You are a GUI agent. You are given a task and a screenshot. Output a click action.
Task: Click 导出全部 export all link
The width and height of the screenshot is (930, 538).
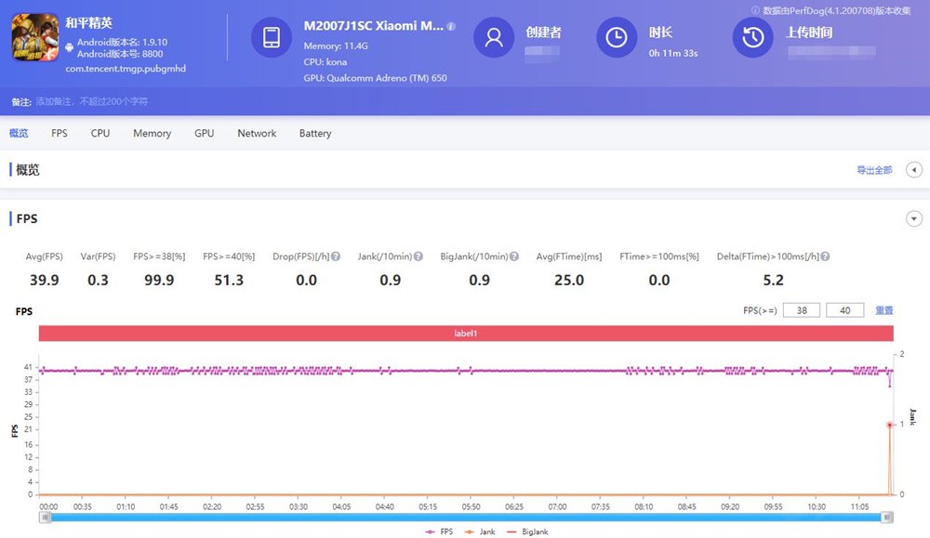pyautogui.click(x=874, y=170)
